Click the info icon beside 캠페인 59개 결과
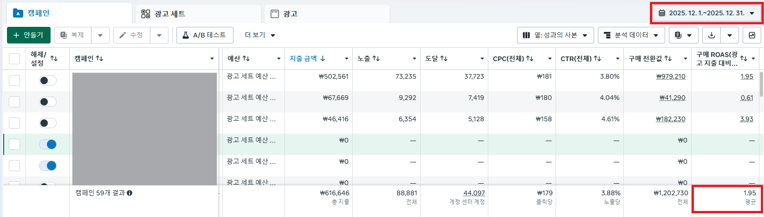Image resolution: width=764 pixels, height=217 pixels. [129, 193]
